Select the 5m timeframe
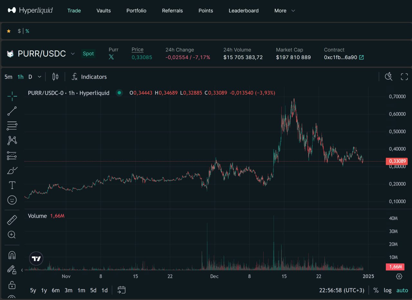The width and height of the screenshot is (412, 300). (x=8, y=77)
